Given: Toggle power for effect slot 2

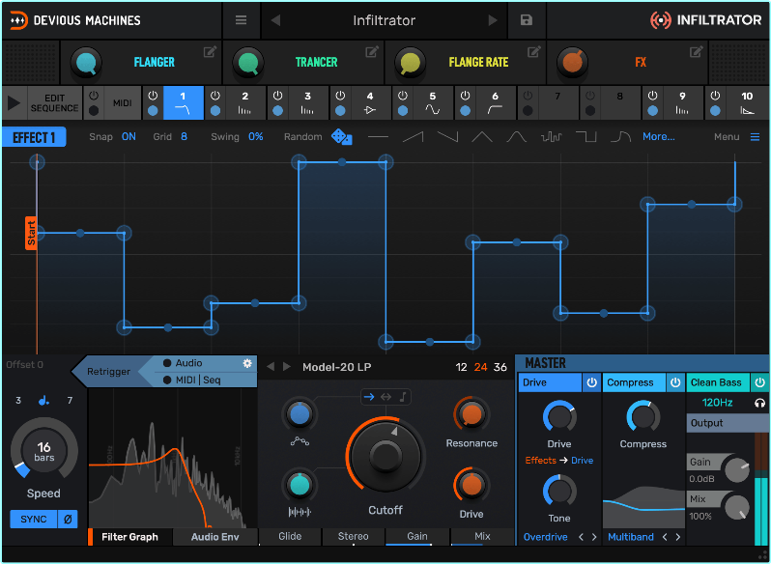Looking at the screenshot, I should tap(215, 96).
